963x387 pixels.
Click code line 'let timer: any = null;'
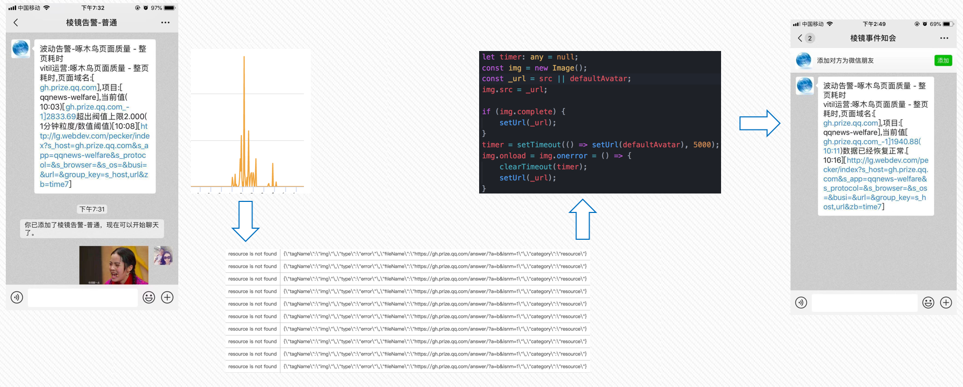530,57
